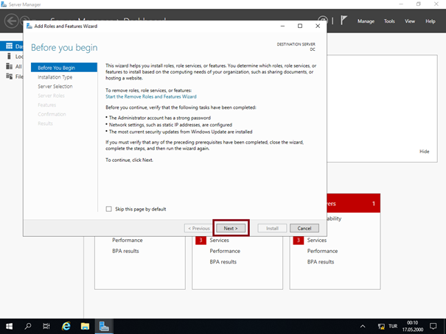Click TUR input language indicator
446x334 pixels.
pos(393,327)
